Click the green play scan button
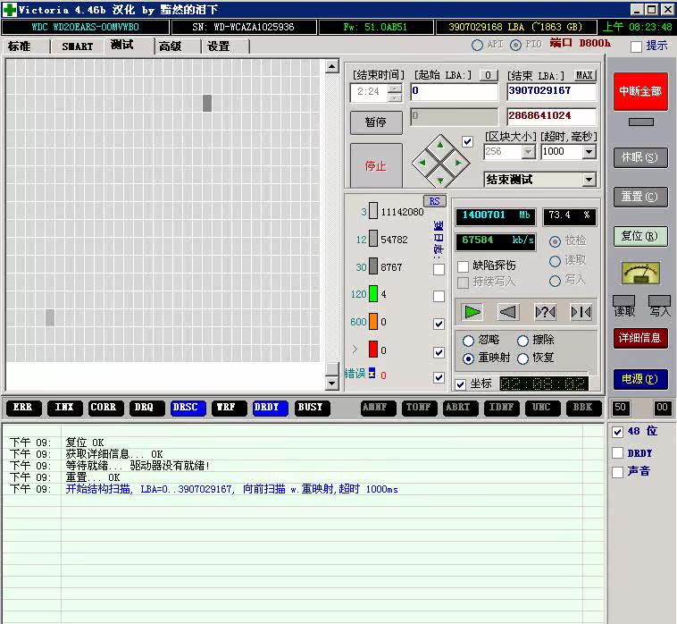 [x=472, y=312]
